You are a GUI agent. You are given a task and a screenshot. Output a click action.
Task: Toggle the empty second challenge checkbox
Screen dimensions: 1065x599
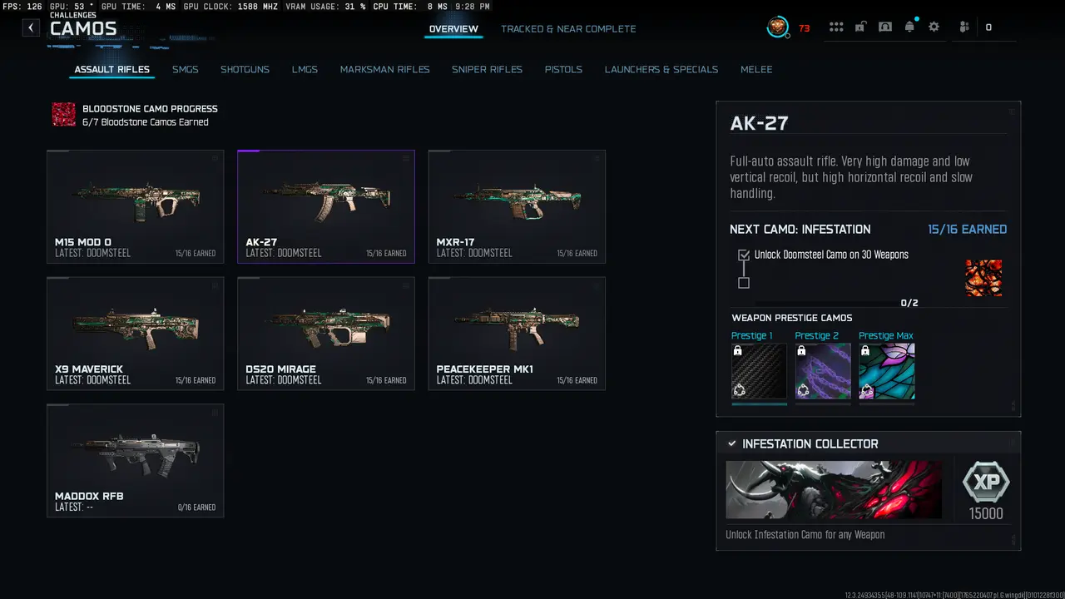744,283
